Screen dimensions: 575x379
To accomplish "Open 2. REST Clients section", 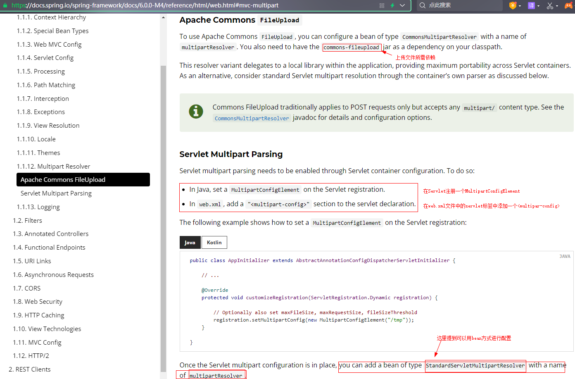I will pos(30,369).
